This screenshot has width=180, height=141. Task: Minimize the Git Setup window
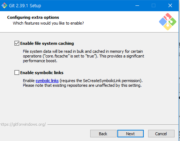137,5
